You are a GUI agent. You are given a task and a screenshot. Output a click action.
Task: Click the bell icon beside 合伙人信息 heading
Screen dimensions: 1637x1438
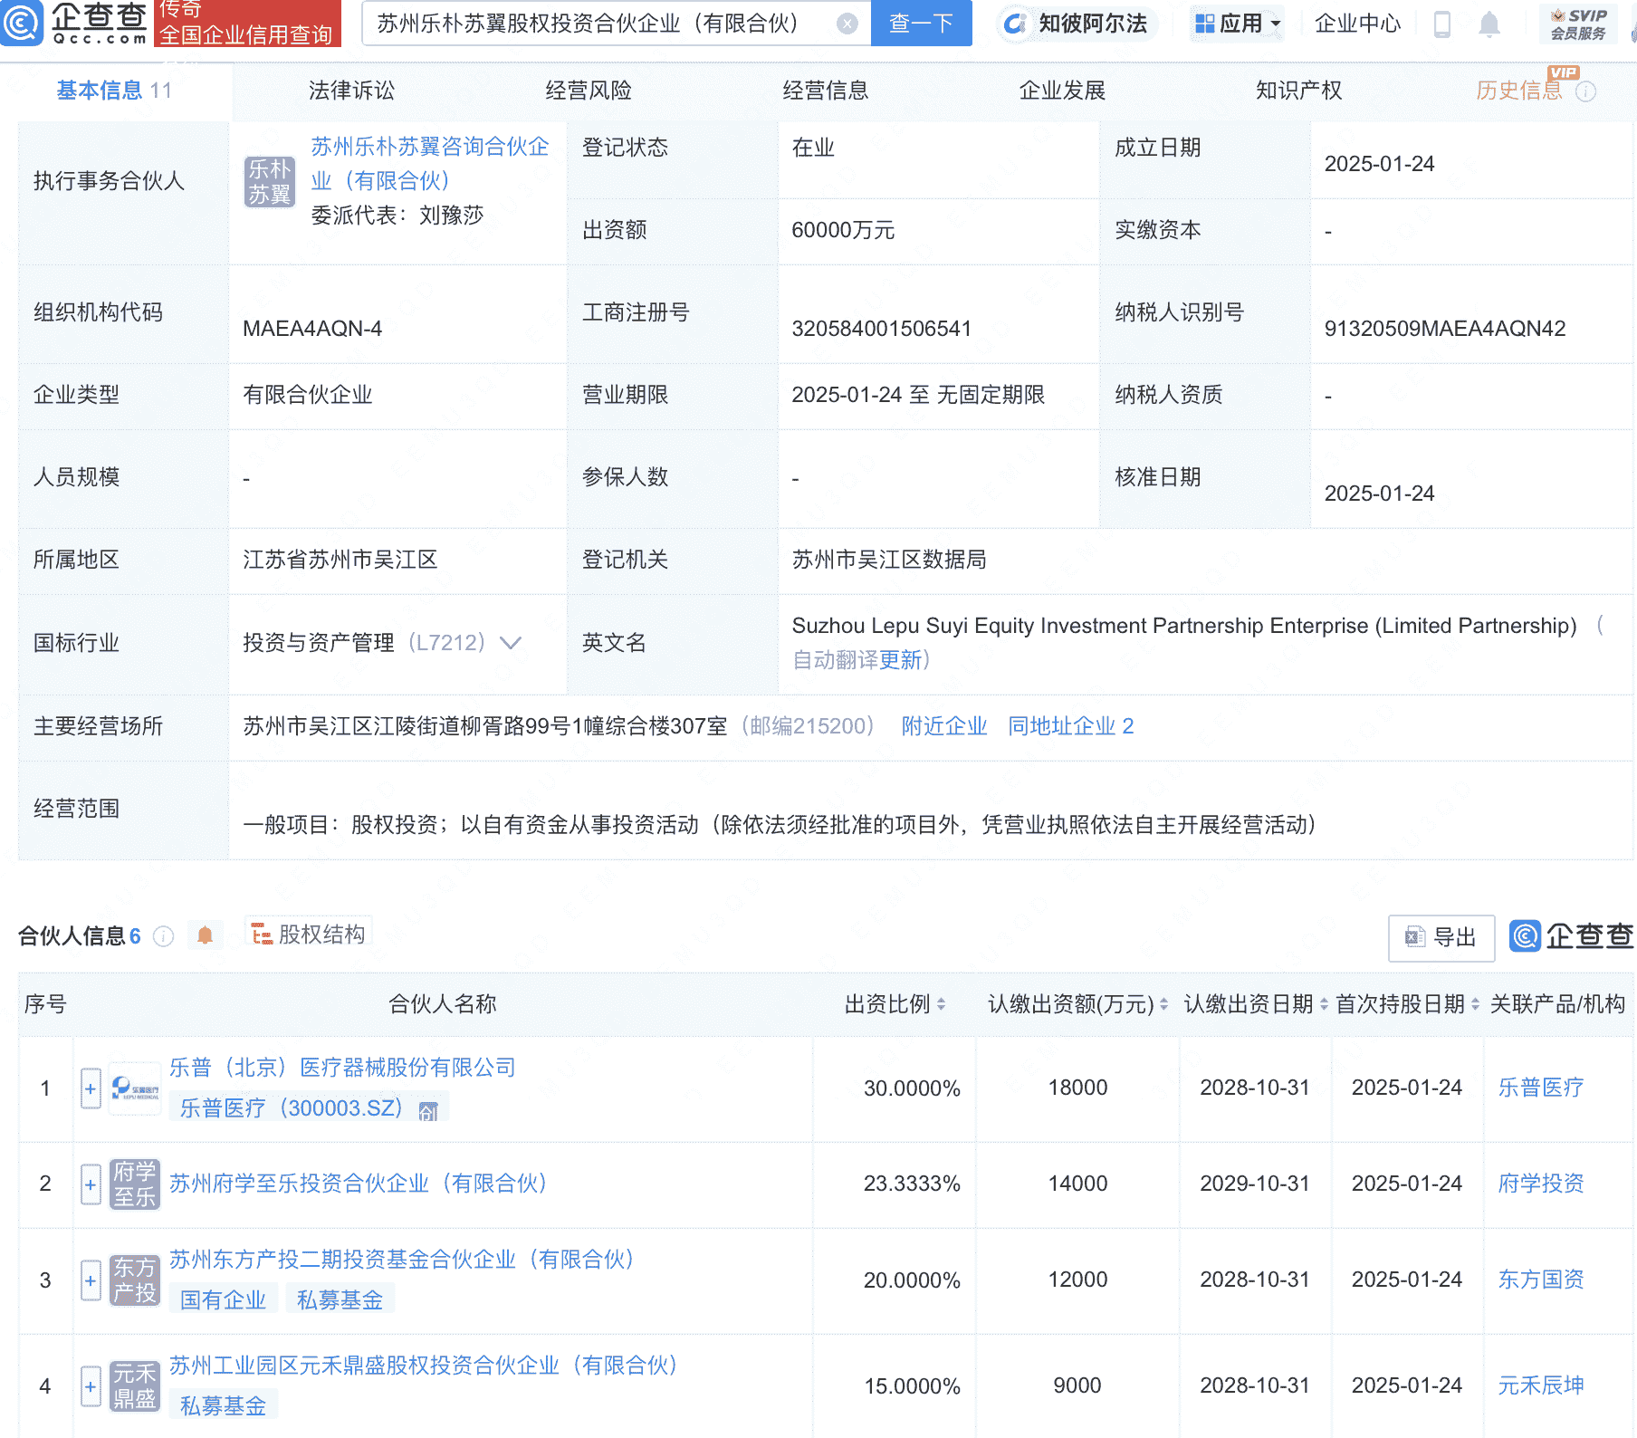206,935
